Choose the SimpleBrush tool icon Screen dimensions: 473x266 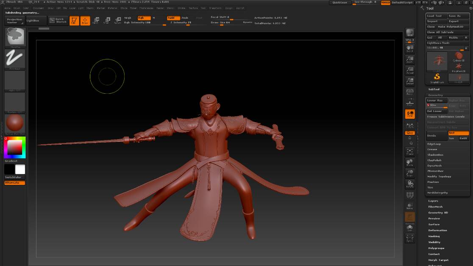pyautogui.click(x=437, y=78)
